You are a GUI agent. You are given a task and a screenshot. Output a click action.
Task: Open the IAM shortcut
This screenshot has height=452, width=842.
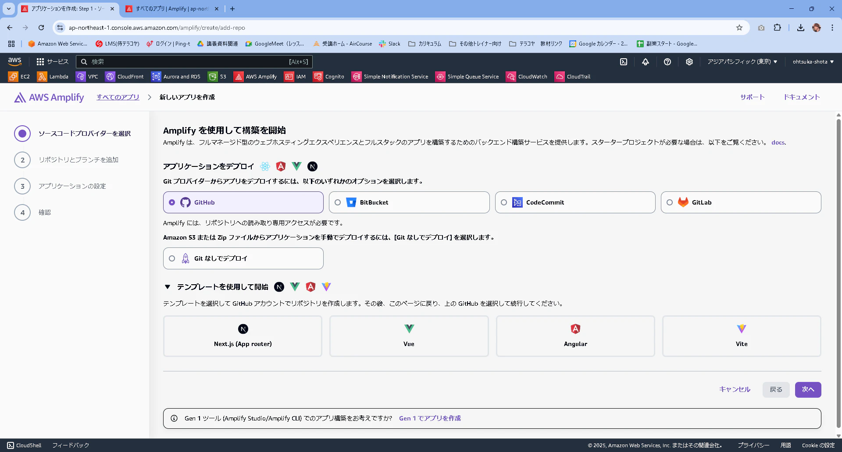click(x=295, y=77)
